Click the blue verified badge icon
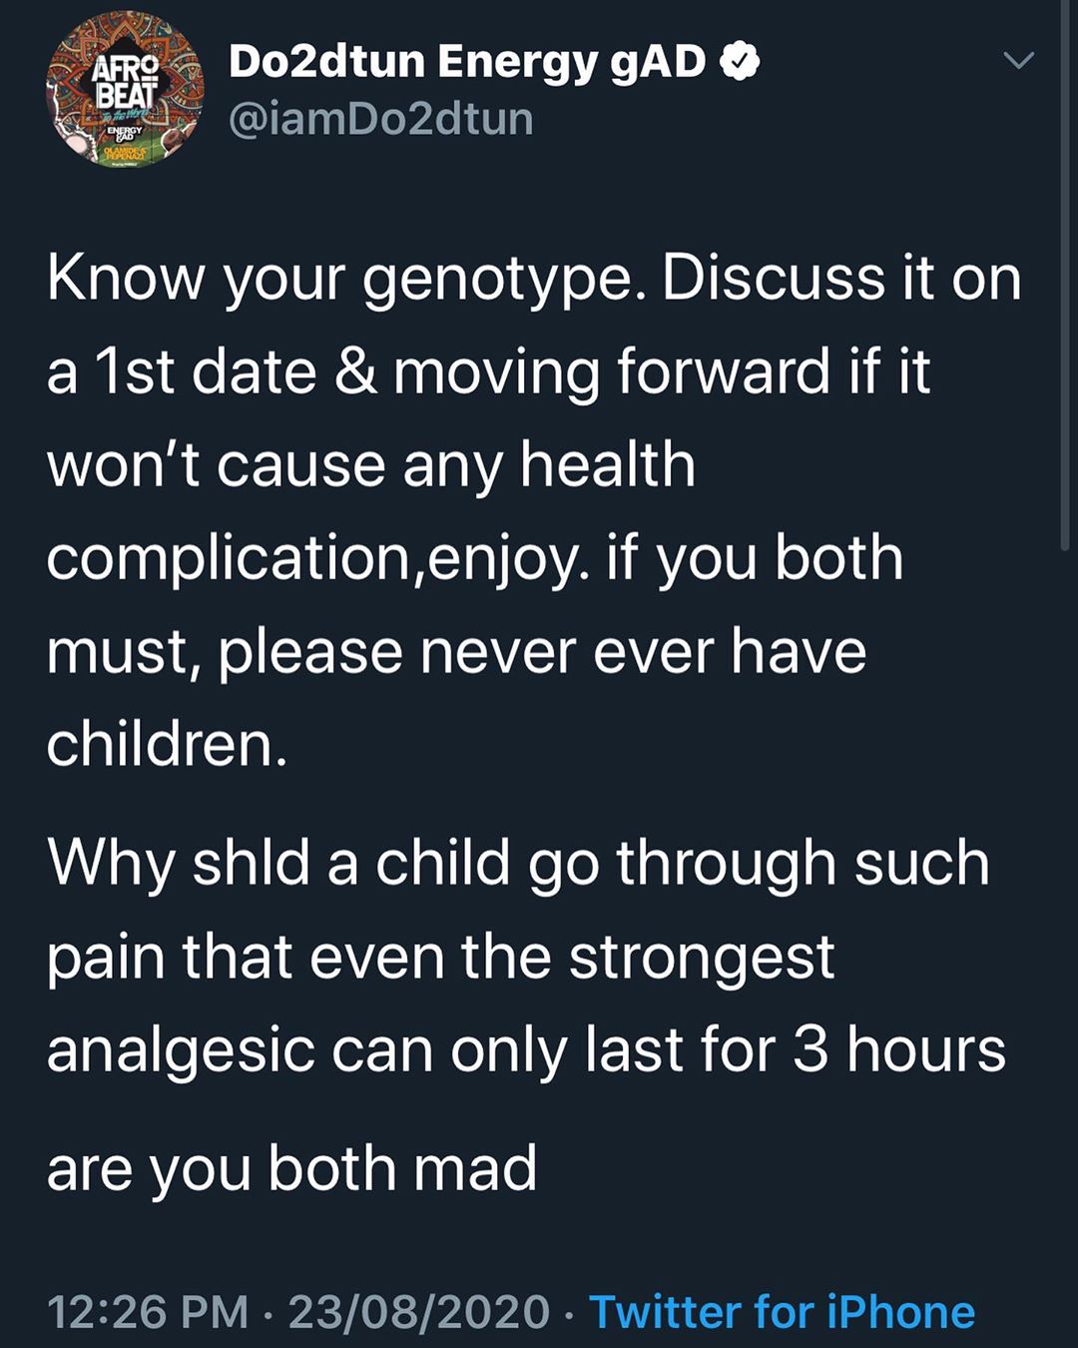The width and height of the screenshot is (1078, 1348). [x=740, y=62]
